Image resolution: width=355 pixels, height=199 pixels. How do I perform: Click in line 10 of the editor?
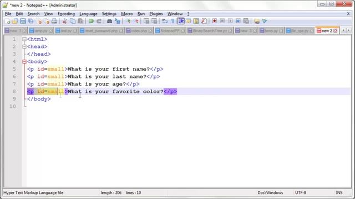(x=189, y=106)
